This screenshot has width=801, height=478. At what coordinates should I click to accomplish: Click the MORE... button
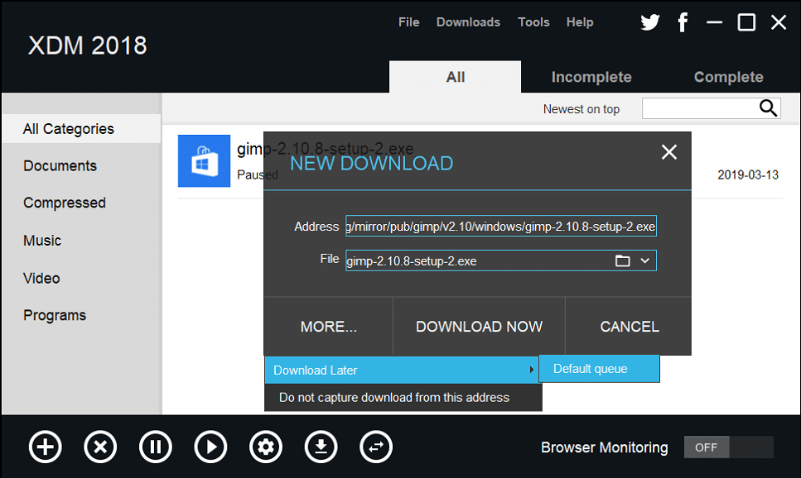click(329, 327)
